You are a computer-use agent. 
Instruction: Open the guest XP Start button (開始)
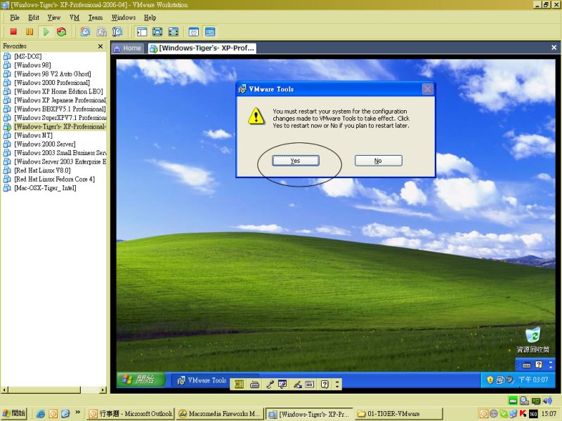point(141,380)
